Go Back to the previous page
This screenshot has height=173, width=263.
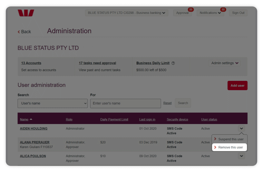pos(24,32)
